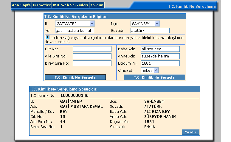Select XML Web Servisleri menu item
Viewport: 231px width, 142px height.
(70, 5)
